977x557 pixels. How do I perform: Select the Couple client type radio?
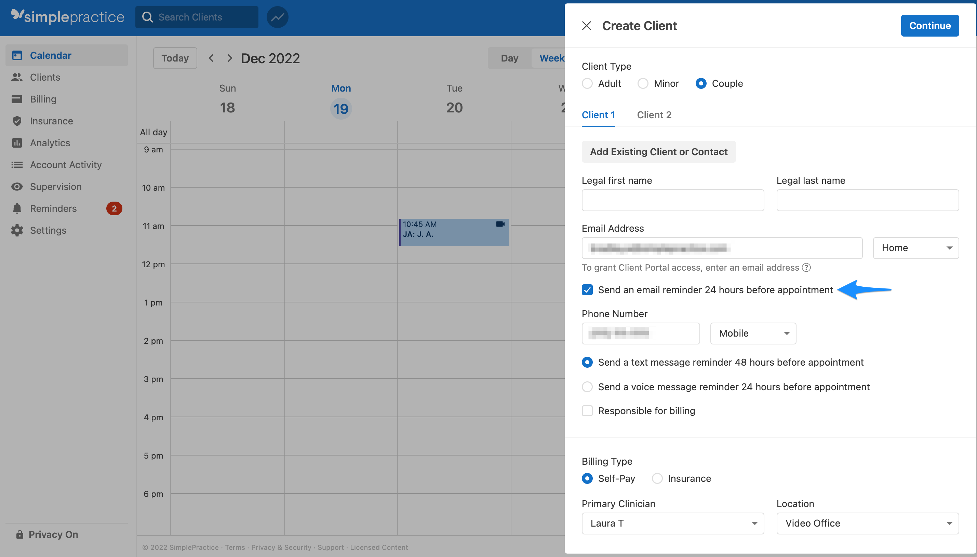701,83
